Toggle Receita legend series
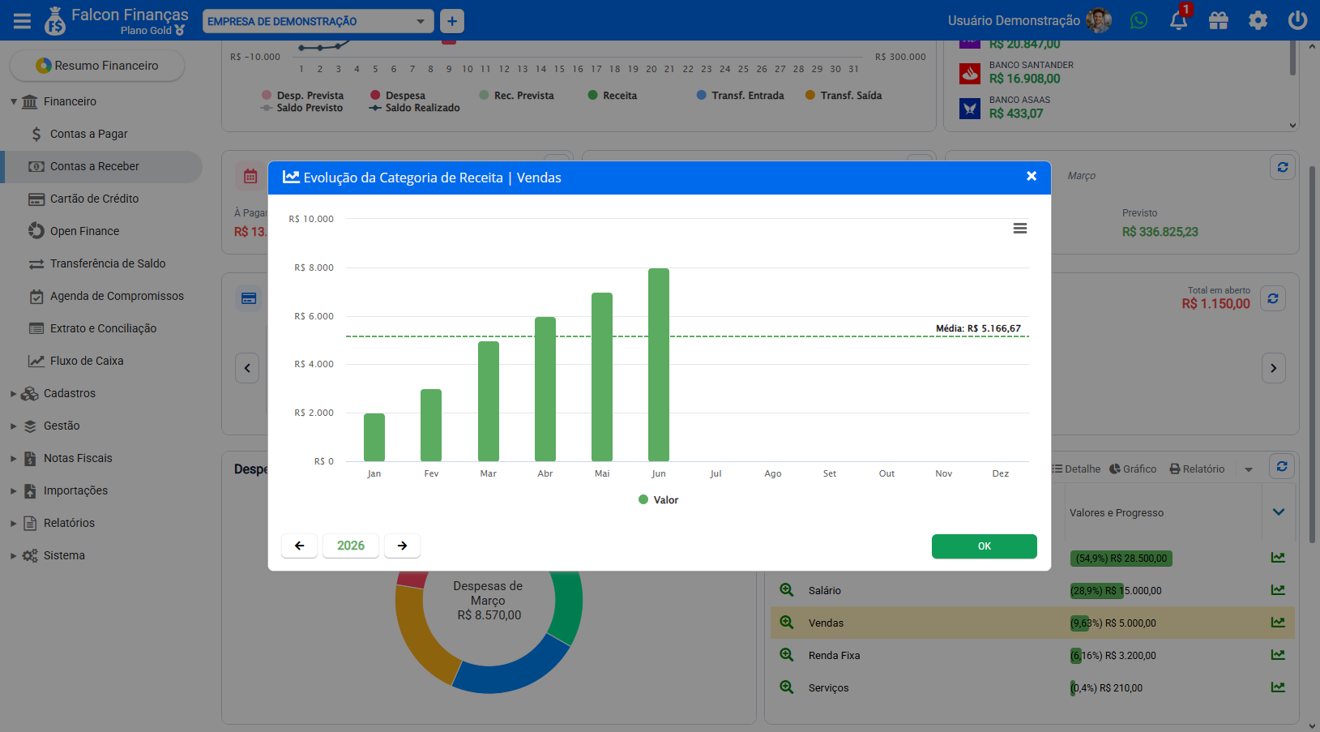 (613, 96)
